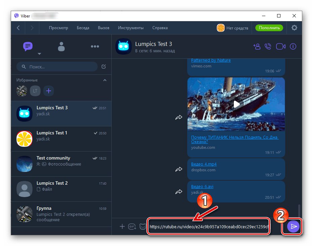This screenshot has width=313, height=246.
Task: Open the Просмотр menu
Action: 58,28
